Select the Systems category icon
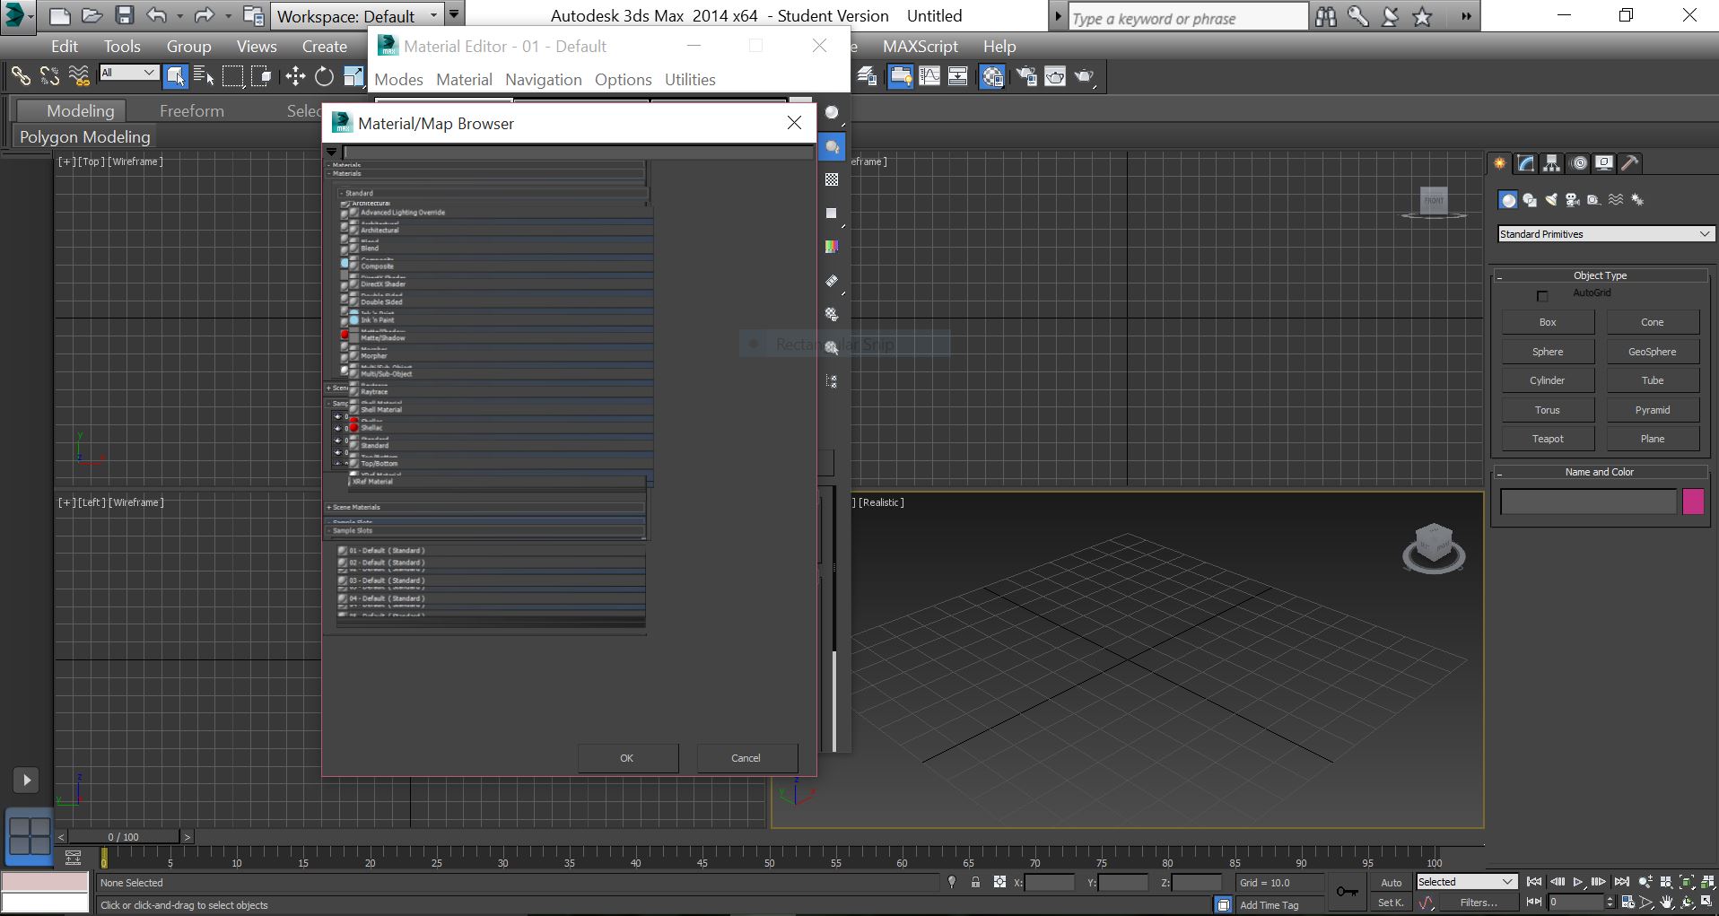 1637,200
